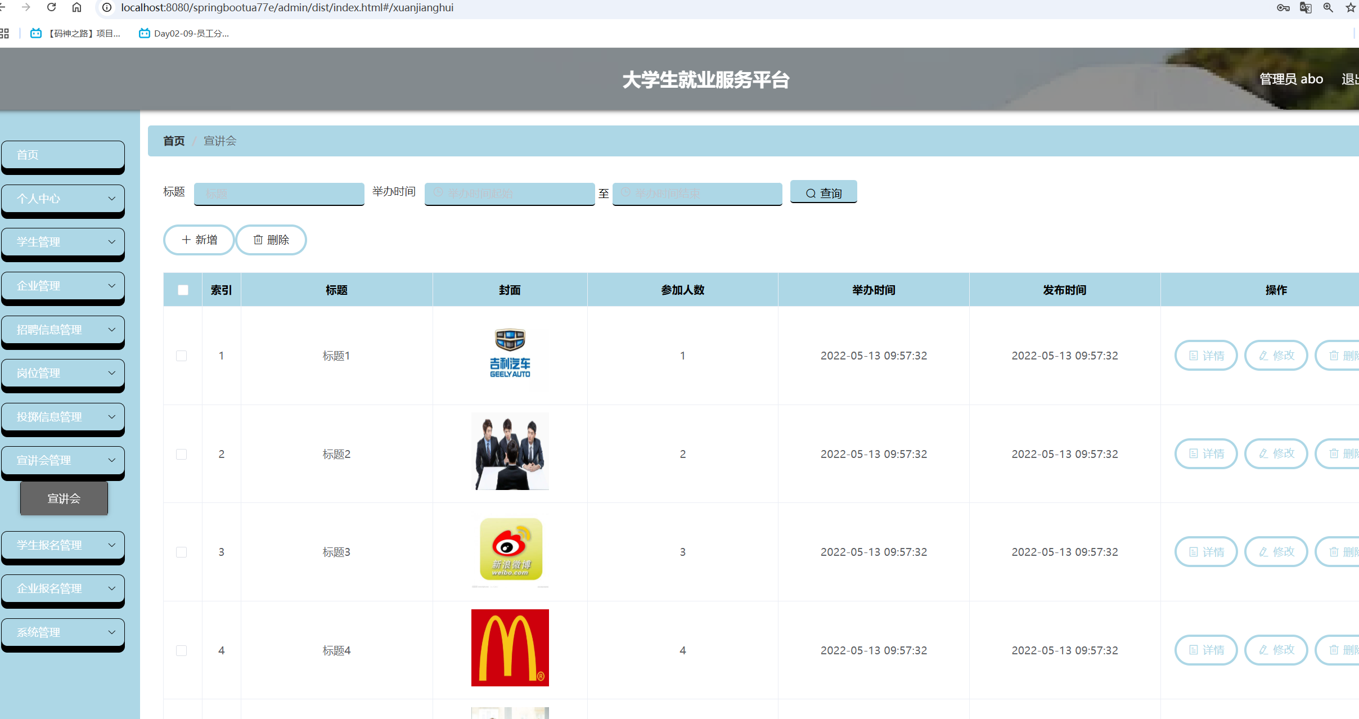The width and height of the screenshot is (1359, 719).
Task: Open 详情 for 标题1 row
Action: 1206,356
